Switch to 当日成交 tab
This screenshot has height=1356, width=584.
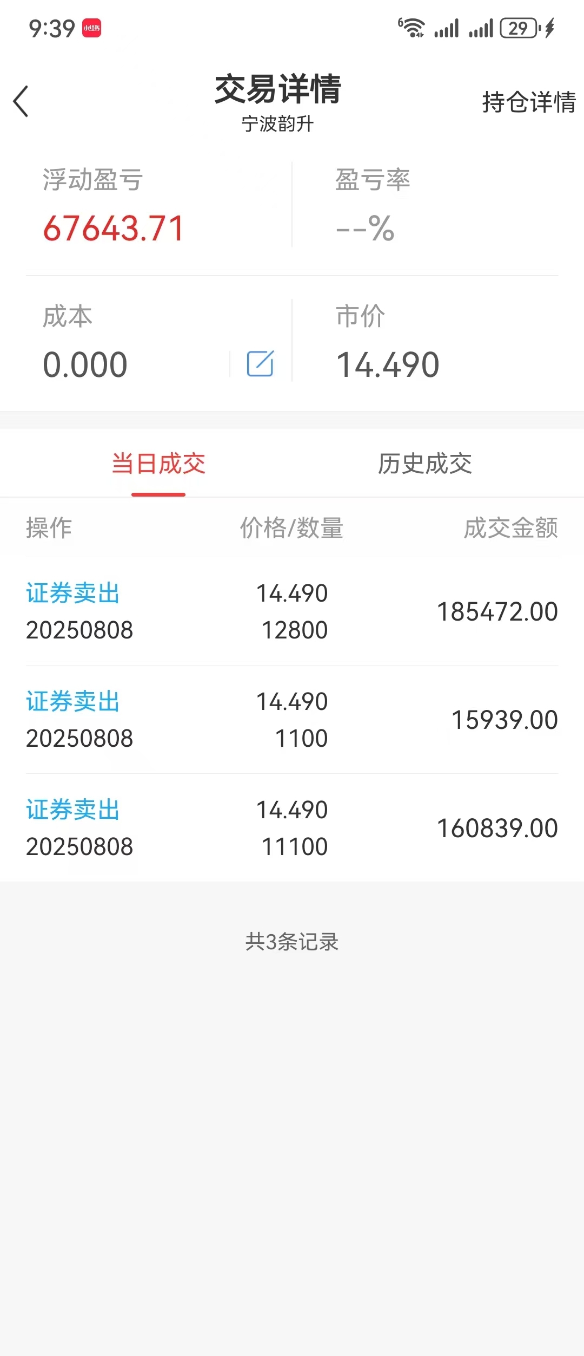point(158,464)
